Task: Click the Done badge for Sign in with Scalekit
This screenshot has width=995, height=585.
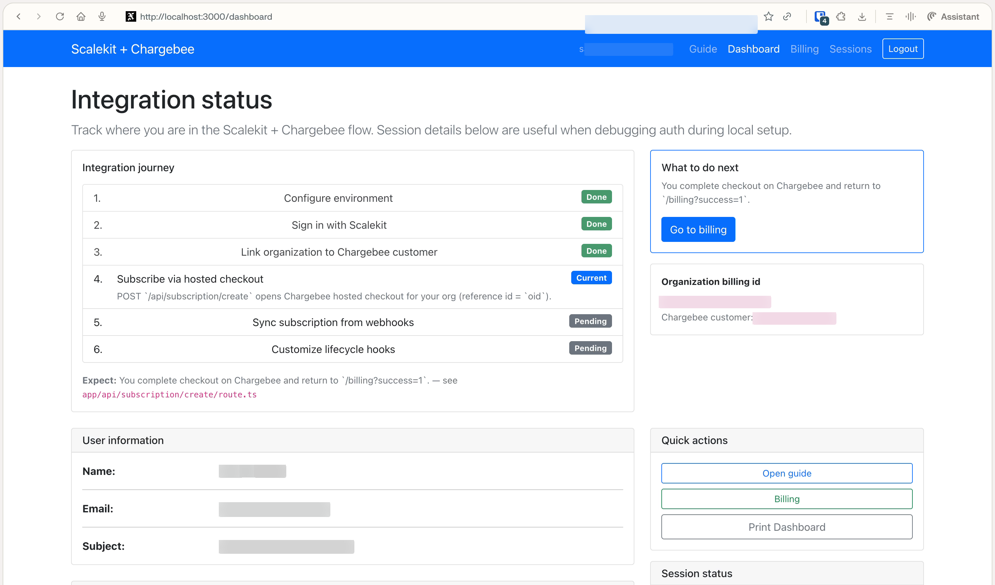Action: pyautogui.click(x=596, y=224)
